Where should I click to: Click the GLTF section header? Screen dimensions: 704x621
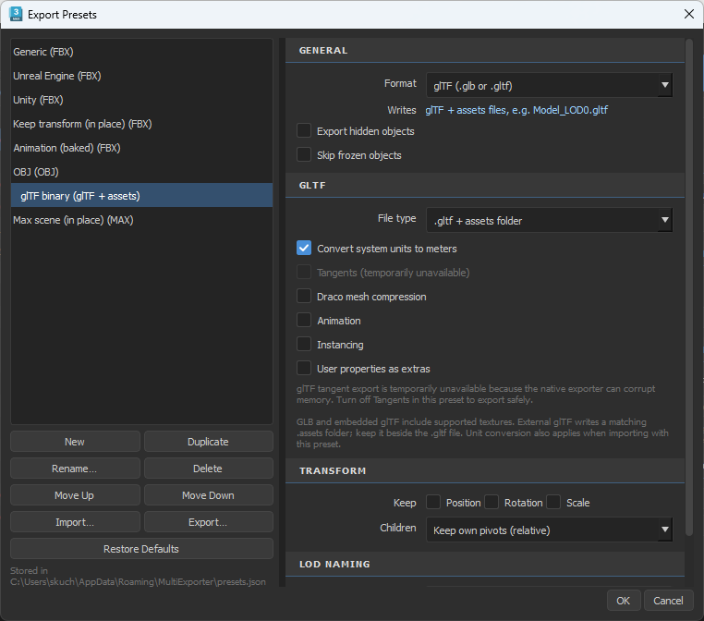485,185
